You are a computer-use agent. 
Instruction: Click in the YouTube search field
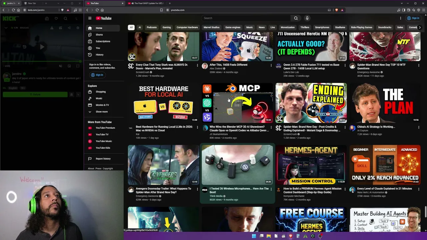tap(246, 18)
